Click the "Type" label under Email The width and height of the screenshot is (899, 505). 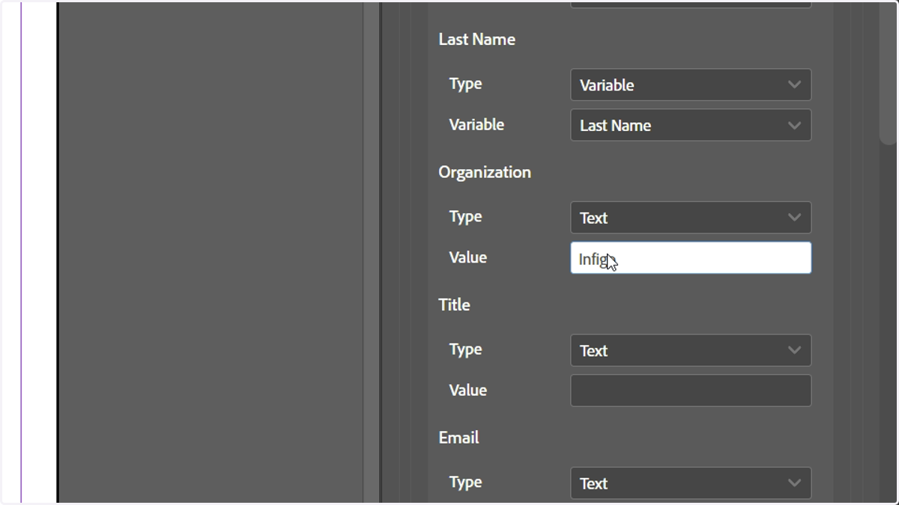465,483
